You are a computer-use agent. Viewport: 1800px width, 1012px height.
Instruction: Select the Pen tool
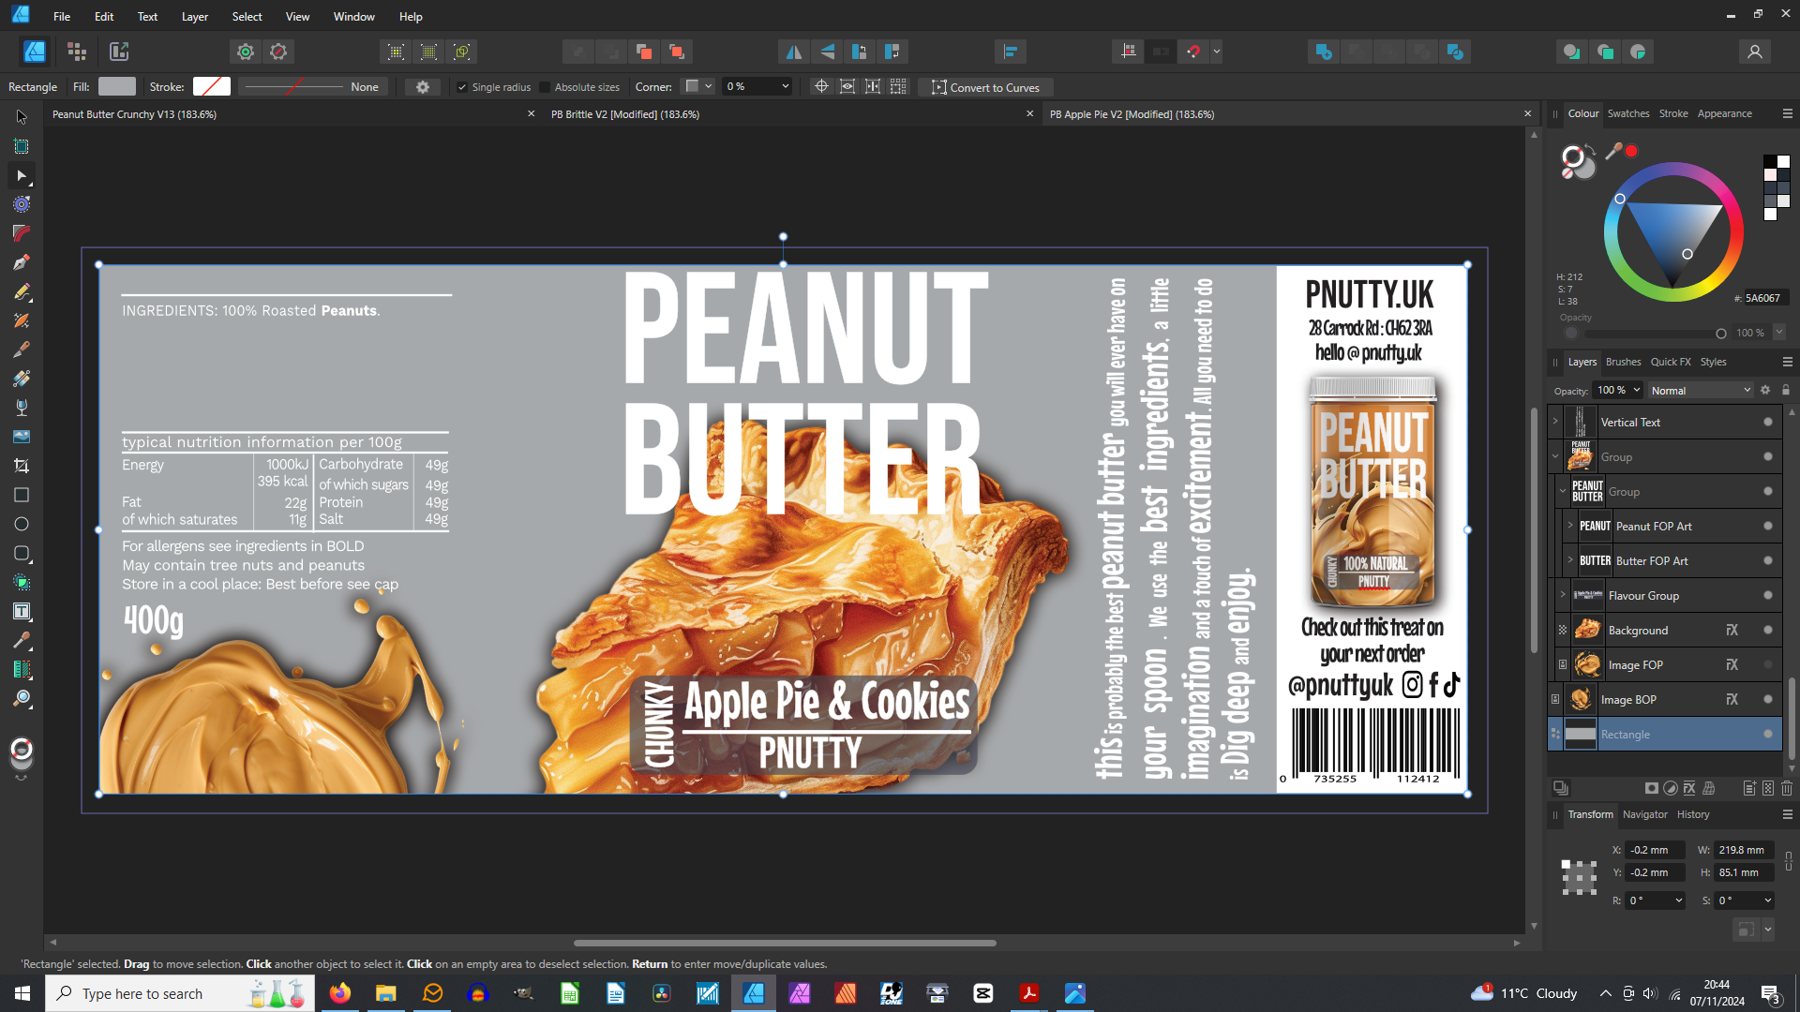click(x=22, y=262)
